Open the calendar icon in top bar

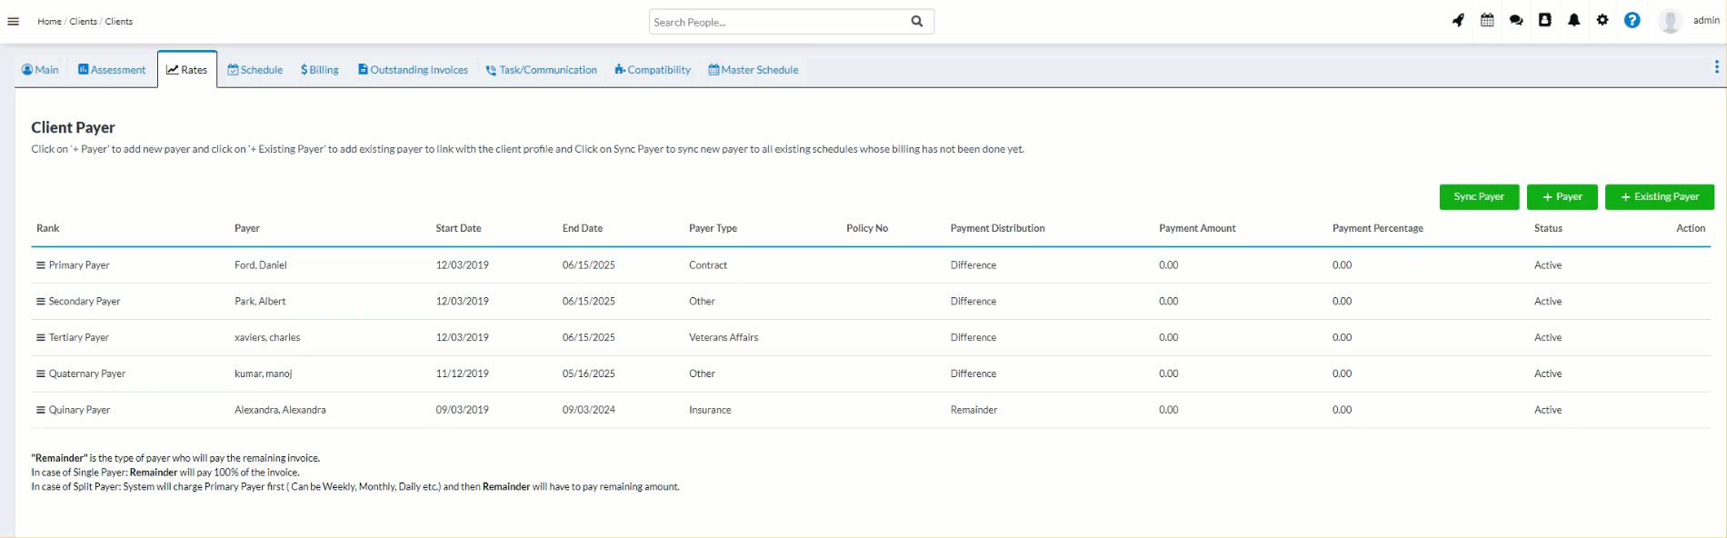[x=1487, y=20]
